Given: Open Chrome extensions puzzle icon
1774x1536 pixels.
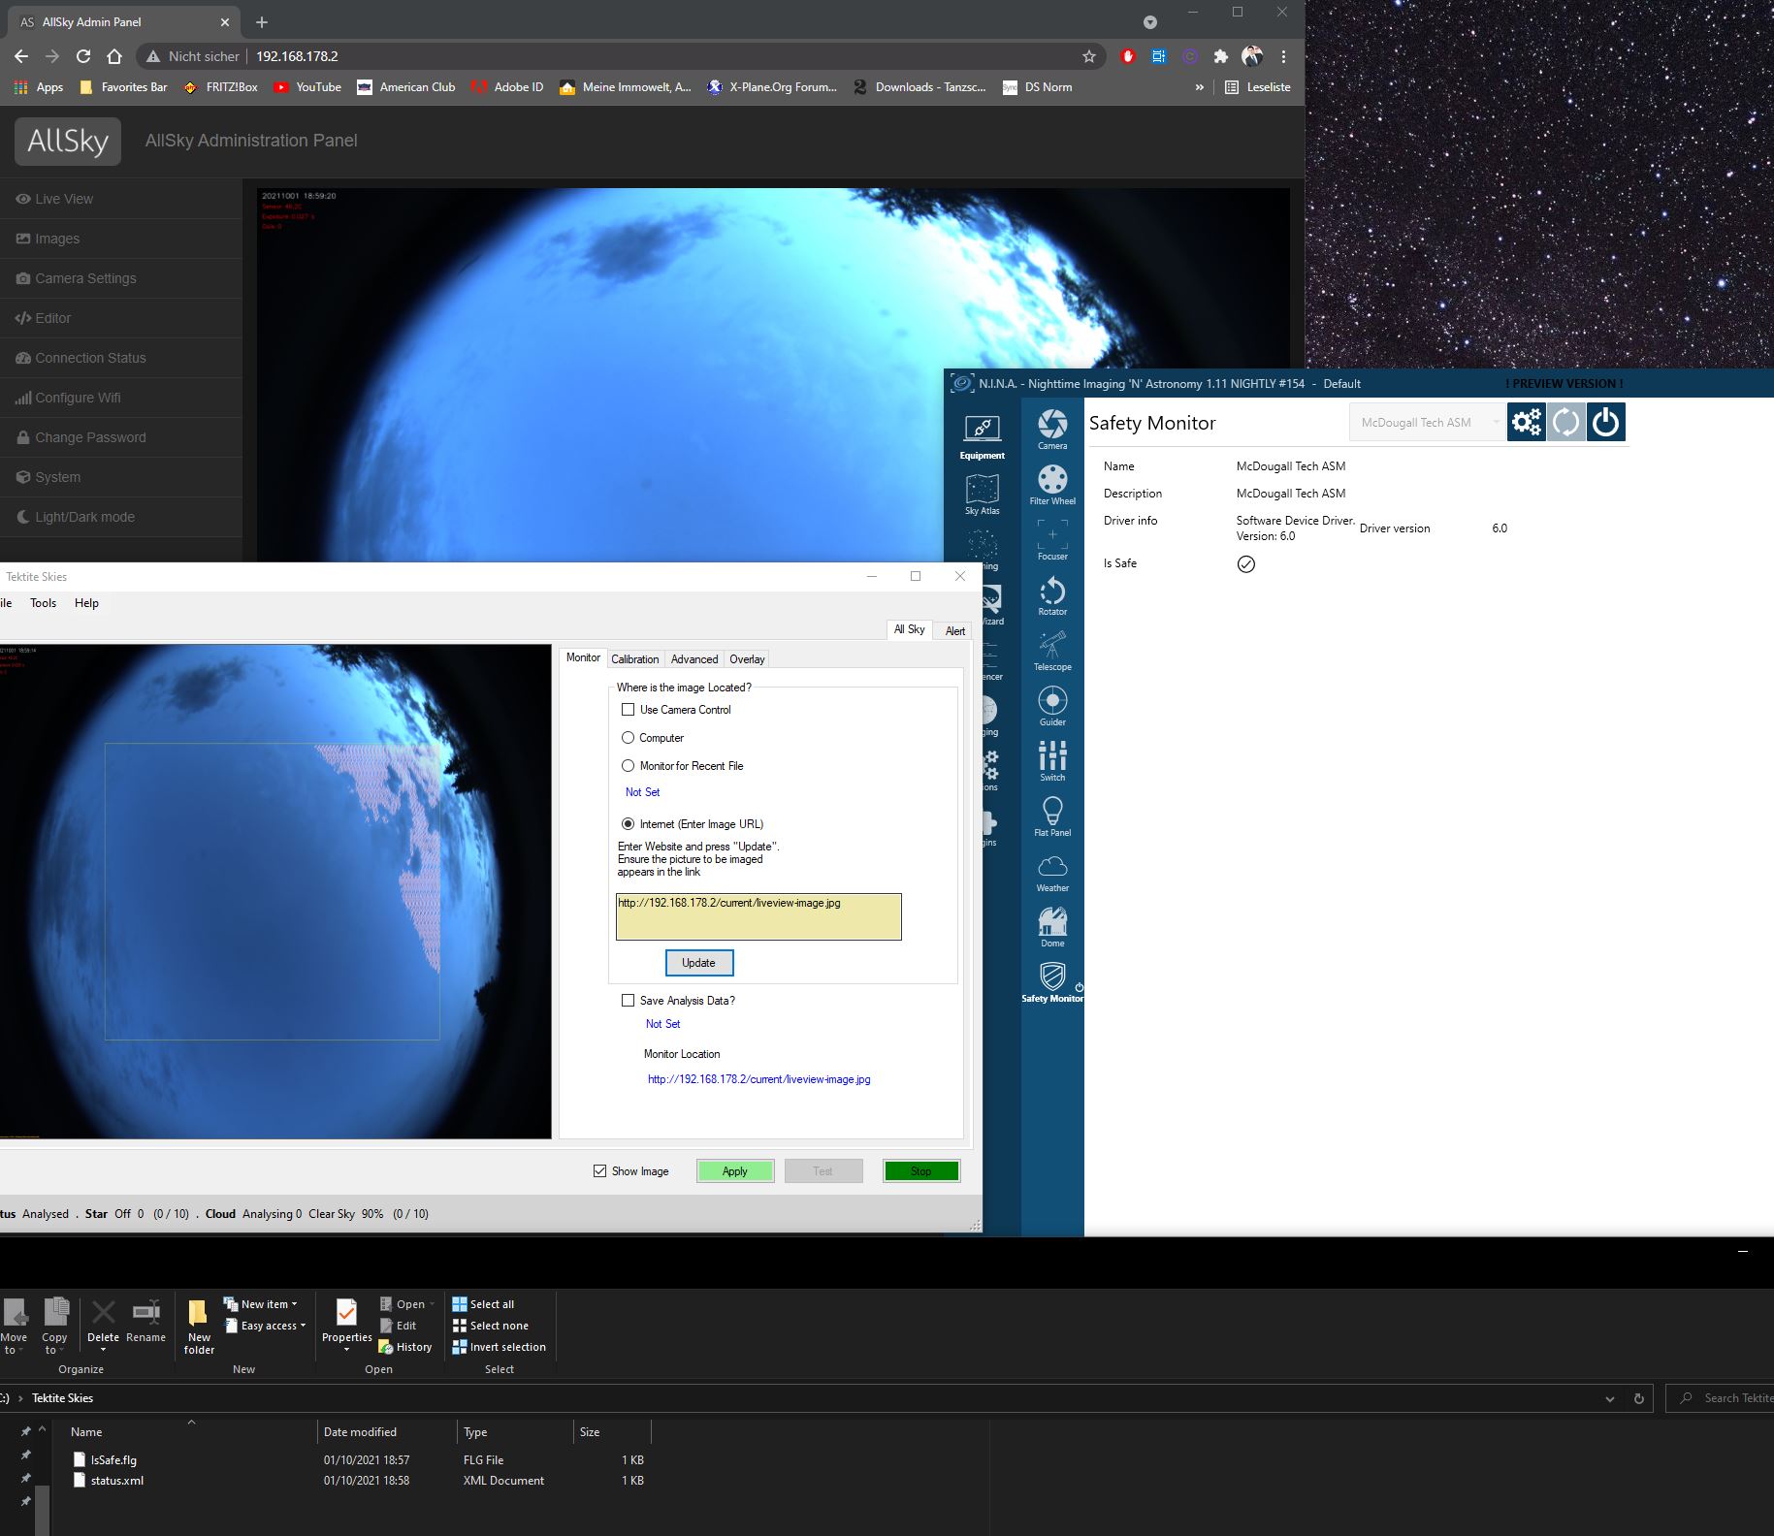Looking at the screenshot, I should (1221, 56).
